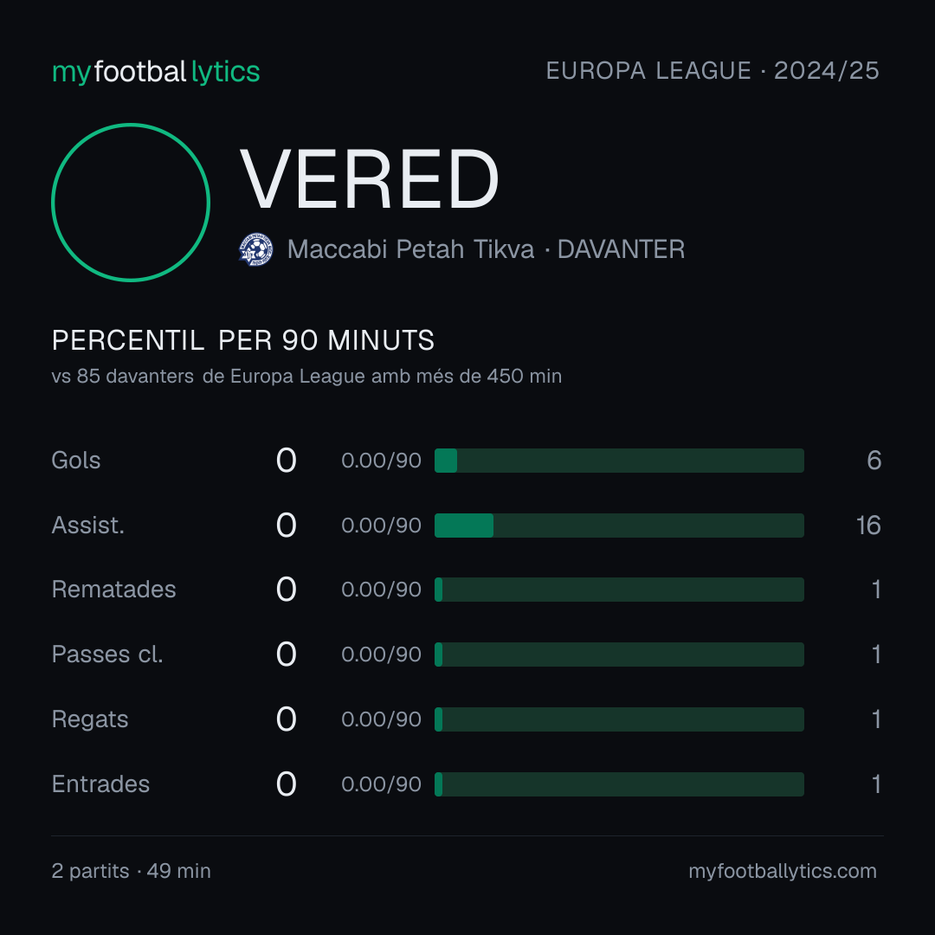Click the Gols percentile bar

click(619, 461)
